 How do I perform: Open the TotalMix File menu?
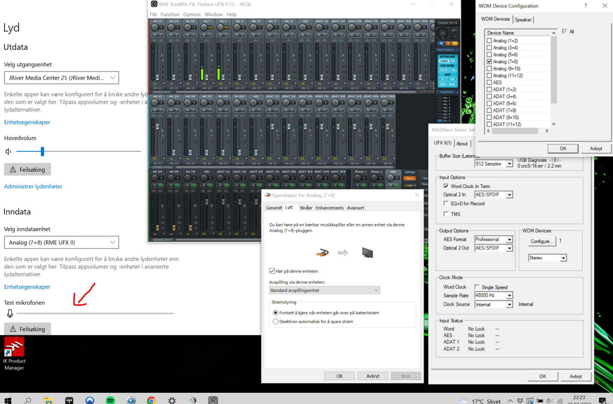pyautogui.click(x=154, y=14)
